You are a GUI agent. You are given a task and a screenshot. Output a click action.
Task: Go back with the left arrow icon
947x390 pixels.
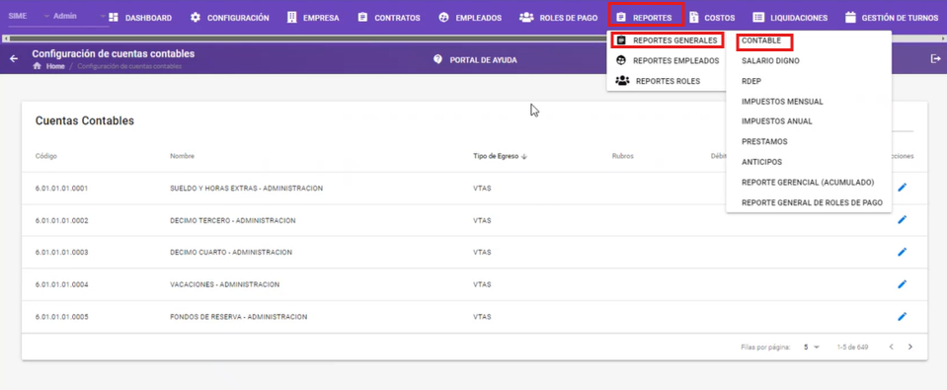[x=14, y=59]
